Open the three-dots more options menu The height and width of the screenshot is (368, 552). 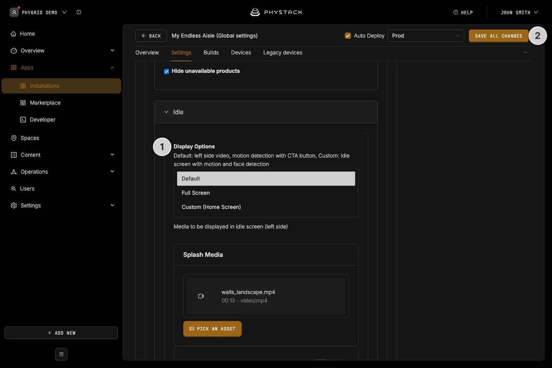click(x=526, y=53)
